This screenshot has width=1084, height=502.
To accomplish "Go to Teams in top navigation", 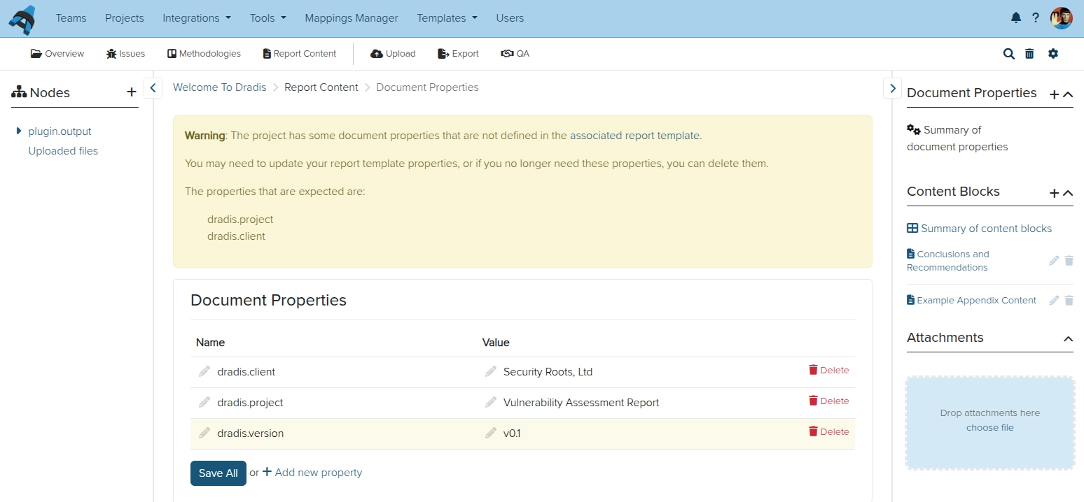I will click(71, 18).
